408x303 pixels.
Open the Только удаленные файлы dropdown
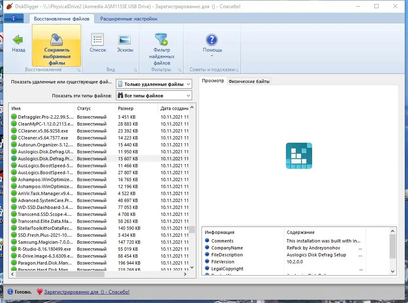pos(154,84)
